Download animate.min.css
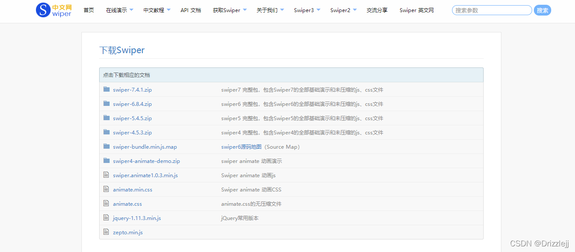The image size is (575, 252). click(132, 190)
